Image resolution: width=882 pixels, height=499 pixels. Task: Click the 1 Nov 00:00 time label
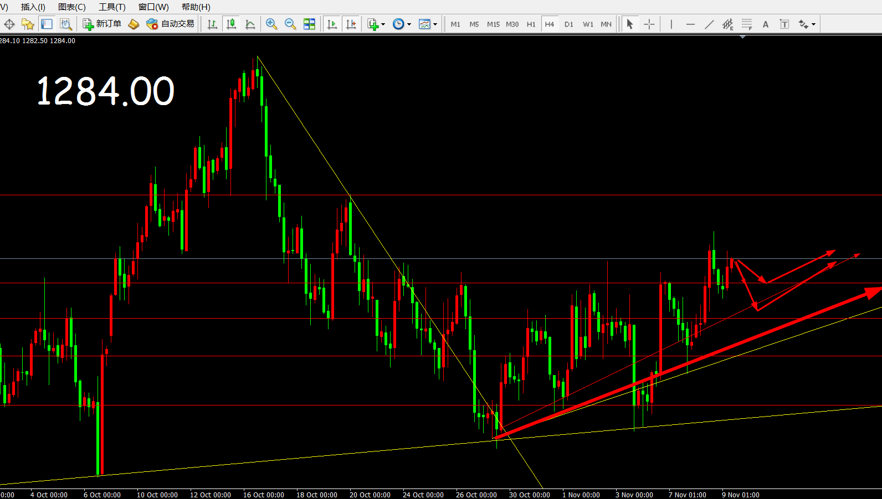tap(581, 495)
